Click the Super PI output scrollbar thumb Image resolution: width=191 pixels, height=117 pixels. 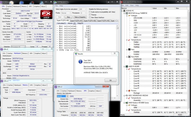(117, 28)
